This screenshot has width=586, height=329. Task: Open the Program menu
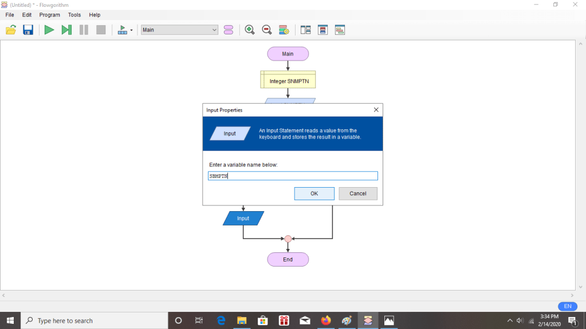tap(49, 15)
